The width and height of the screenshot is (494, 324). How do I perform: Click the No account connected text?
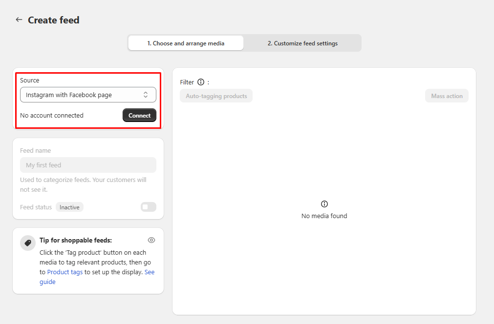[52, 116]
